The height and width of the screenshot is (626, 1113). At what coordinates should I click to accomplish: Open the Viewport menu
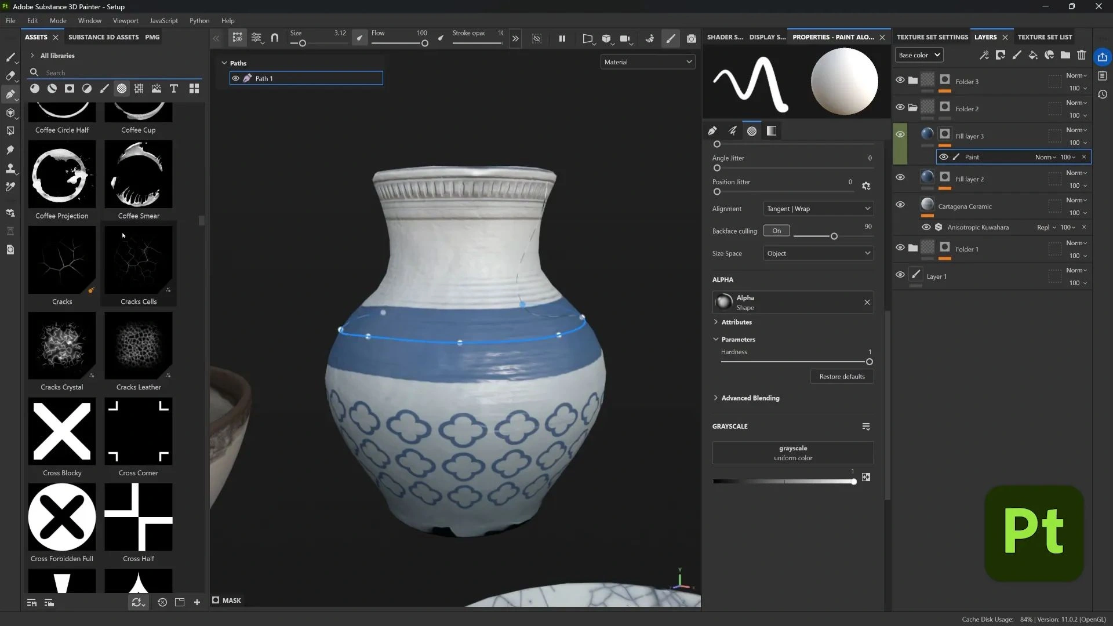click(x=125, y=20)
